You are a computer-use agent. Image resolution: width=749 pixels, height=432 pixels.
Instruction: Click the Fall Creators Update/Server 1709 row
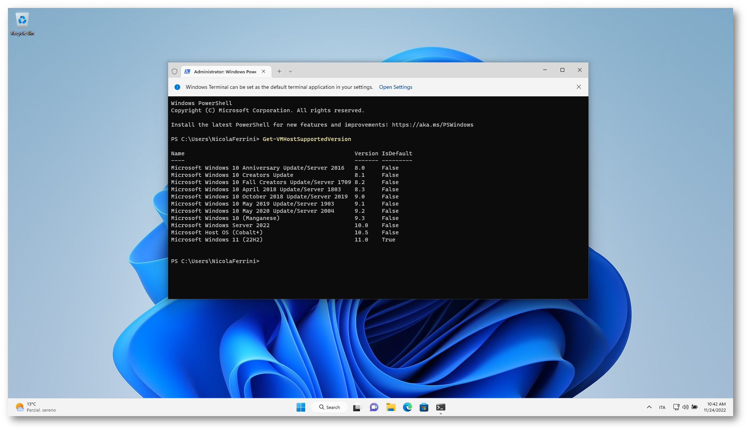[x=285, y=182]
